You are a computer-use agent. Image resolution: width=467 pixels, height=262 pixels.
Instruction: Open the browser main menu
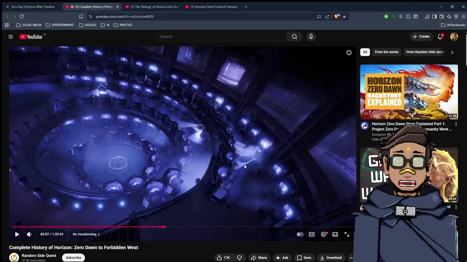(x=464, y=16)
